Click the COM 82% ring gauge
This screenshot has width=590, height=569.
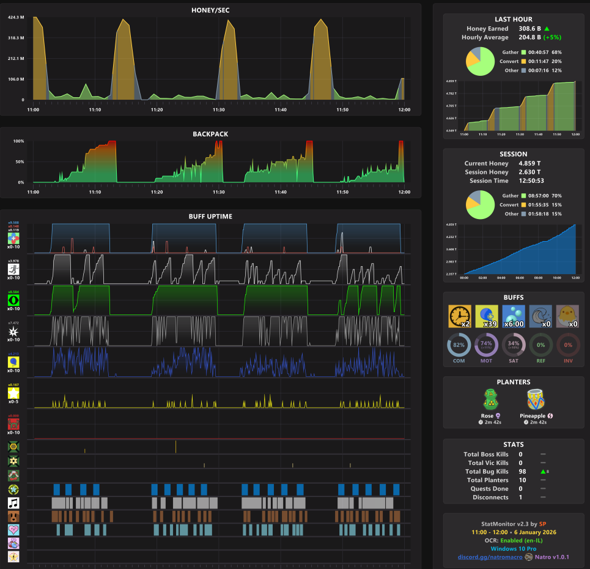[459, 345]
